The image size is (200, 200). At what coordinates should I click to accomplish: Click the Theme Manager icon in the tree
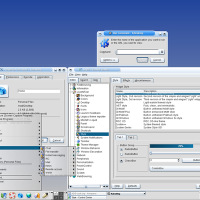point(78,144)
